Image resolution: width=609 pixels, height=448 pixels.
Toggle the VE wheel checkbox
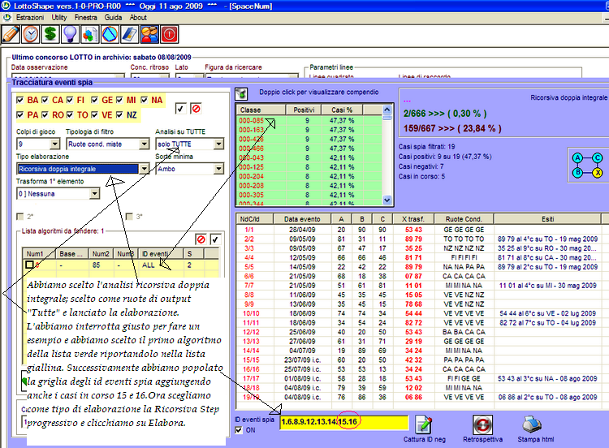pos(95,115)
